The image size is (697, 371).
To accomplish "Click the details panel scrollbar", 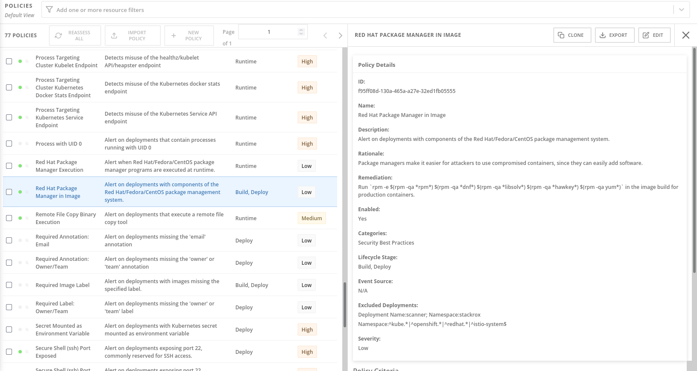I will click(694, 160).
